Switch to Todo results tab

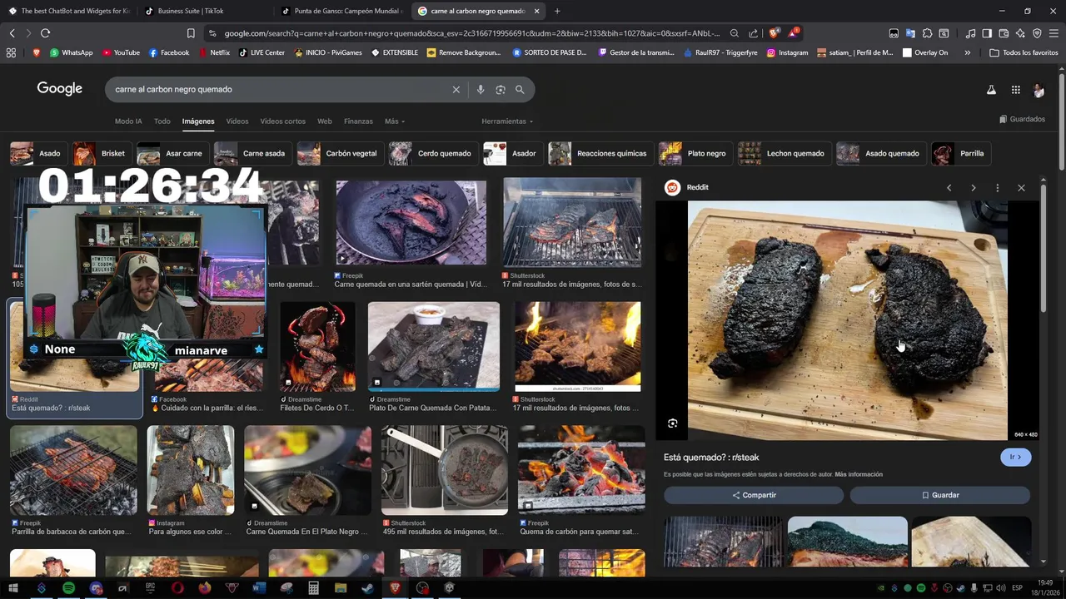(162, 121)
